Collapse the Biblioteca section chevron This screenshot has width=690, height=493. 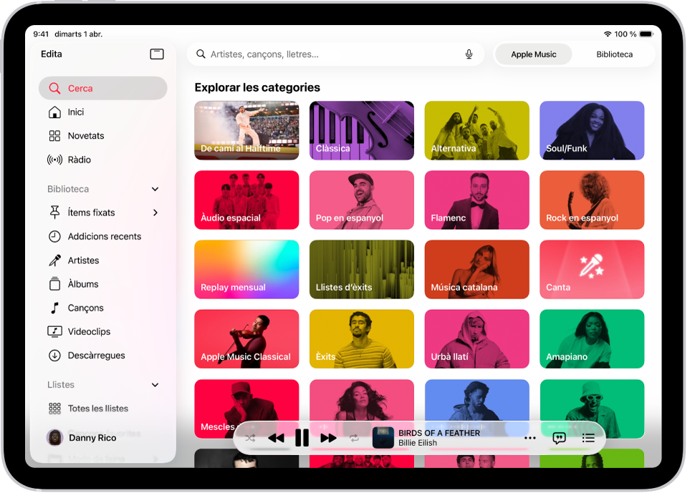pyautogui.click(x=155, y=189)
